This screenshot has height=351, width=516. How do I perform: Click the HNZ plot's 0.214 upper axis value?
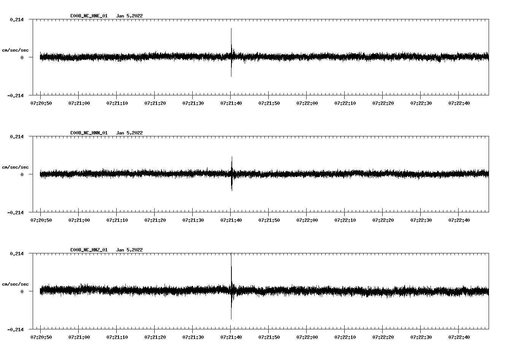pos(16,253)
